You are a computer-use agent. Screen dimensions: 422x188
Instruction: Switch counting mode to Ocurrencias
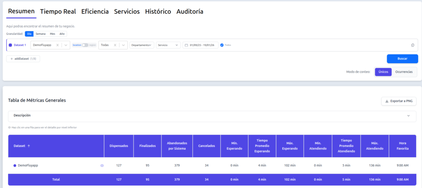pos(404,72)
